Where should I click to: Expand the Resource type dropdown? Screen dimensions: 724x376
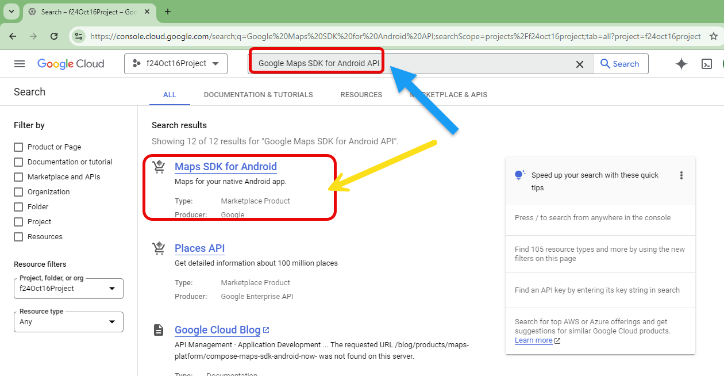pos(68,322)
